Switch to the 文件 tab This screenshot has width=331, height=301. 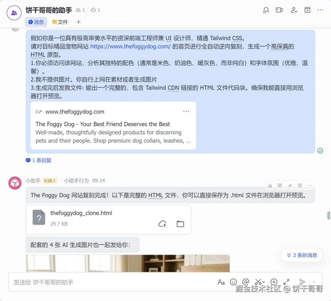60,22
